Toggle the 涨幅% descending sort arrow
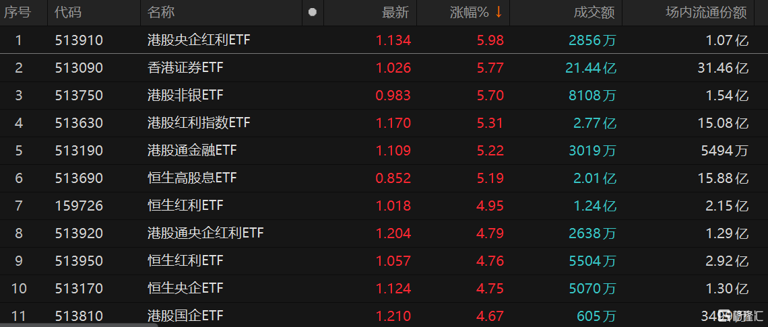This screenshot has width=768, height=327. pos(499,12)
